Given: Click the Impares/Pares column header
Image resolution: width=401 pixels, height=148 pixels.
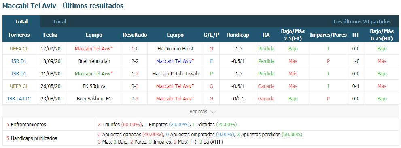Looking at the screenshot, I should pos(328,35).
